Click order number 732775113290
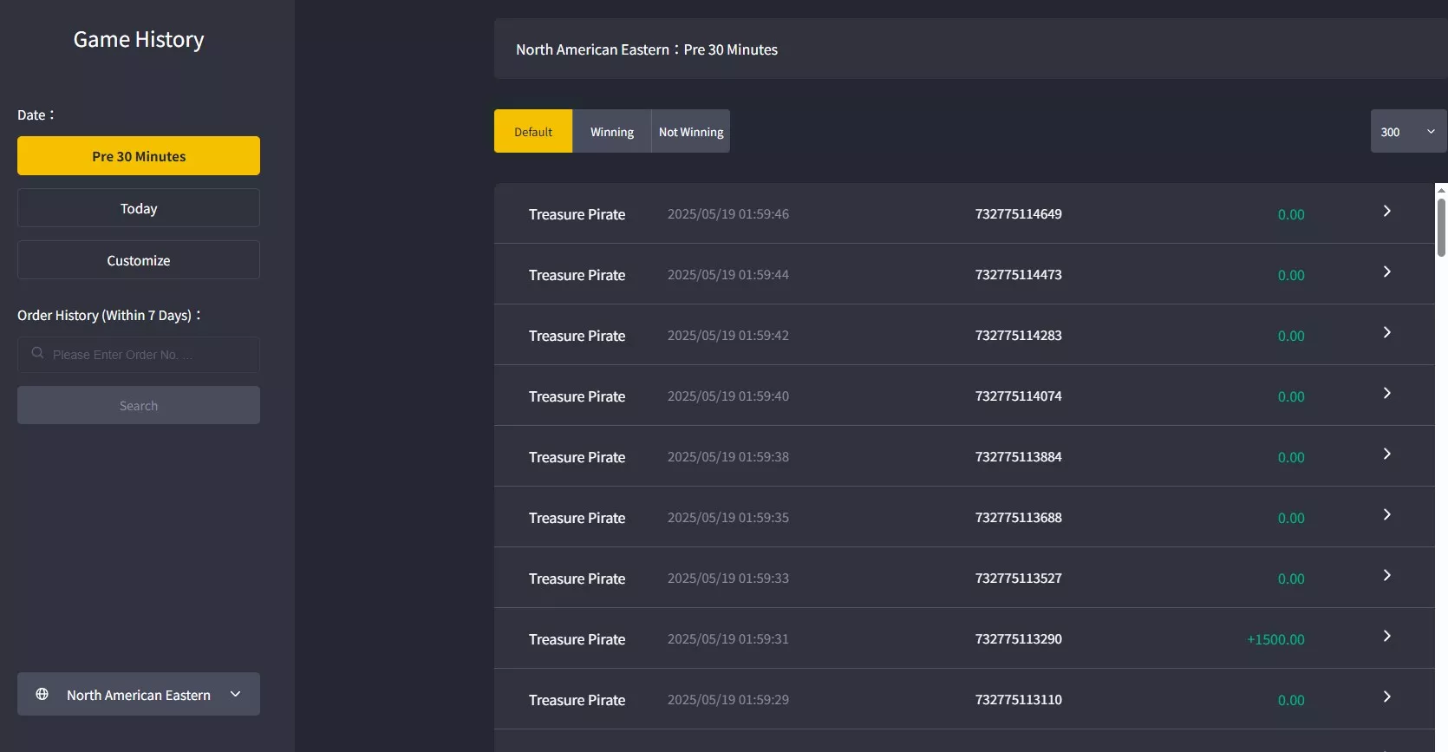1448x752 pixels. pos(1018,639)
